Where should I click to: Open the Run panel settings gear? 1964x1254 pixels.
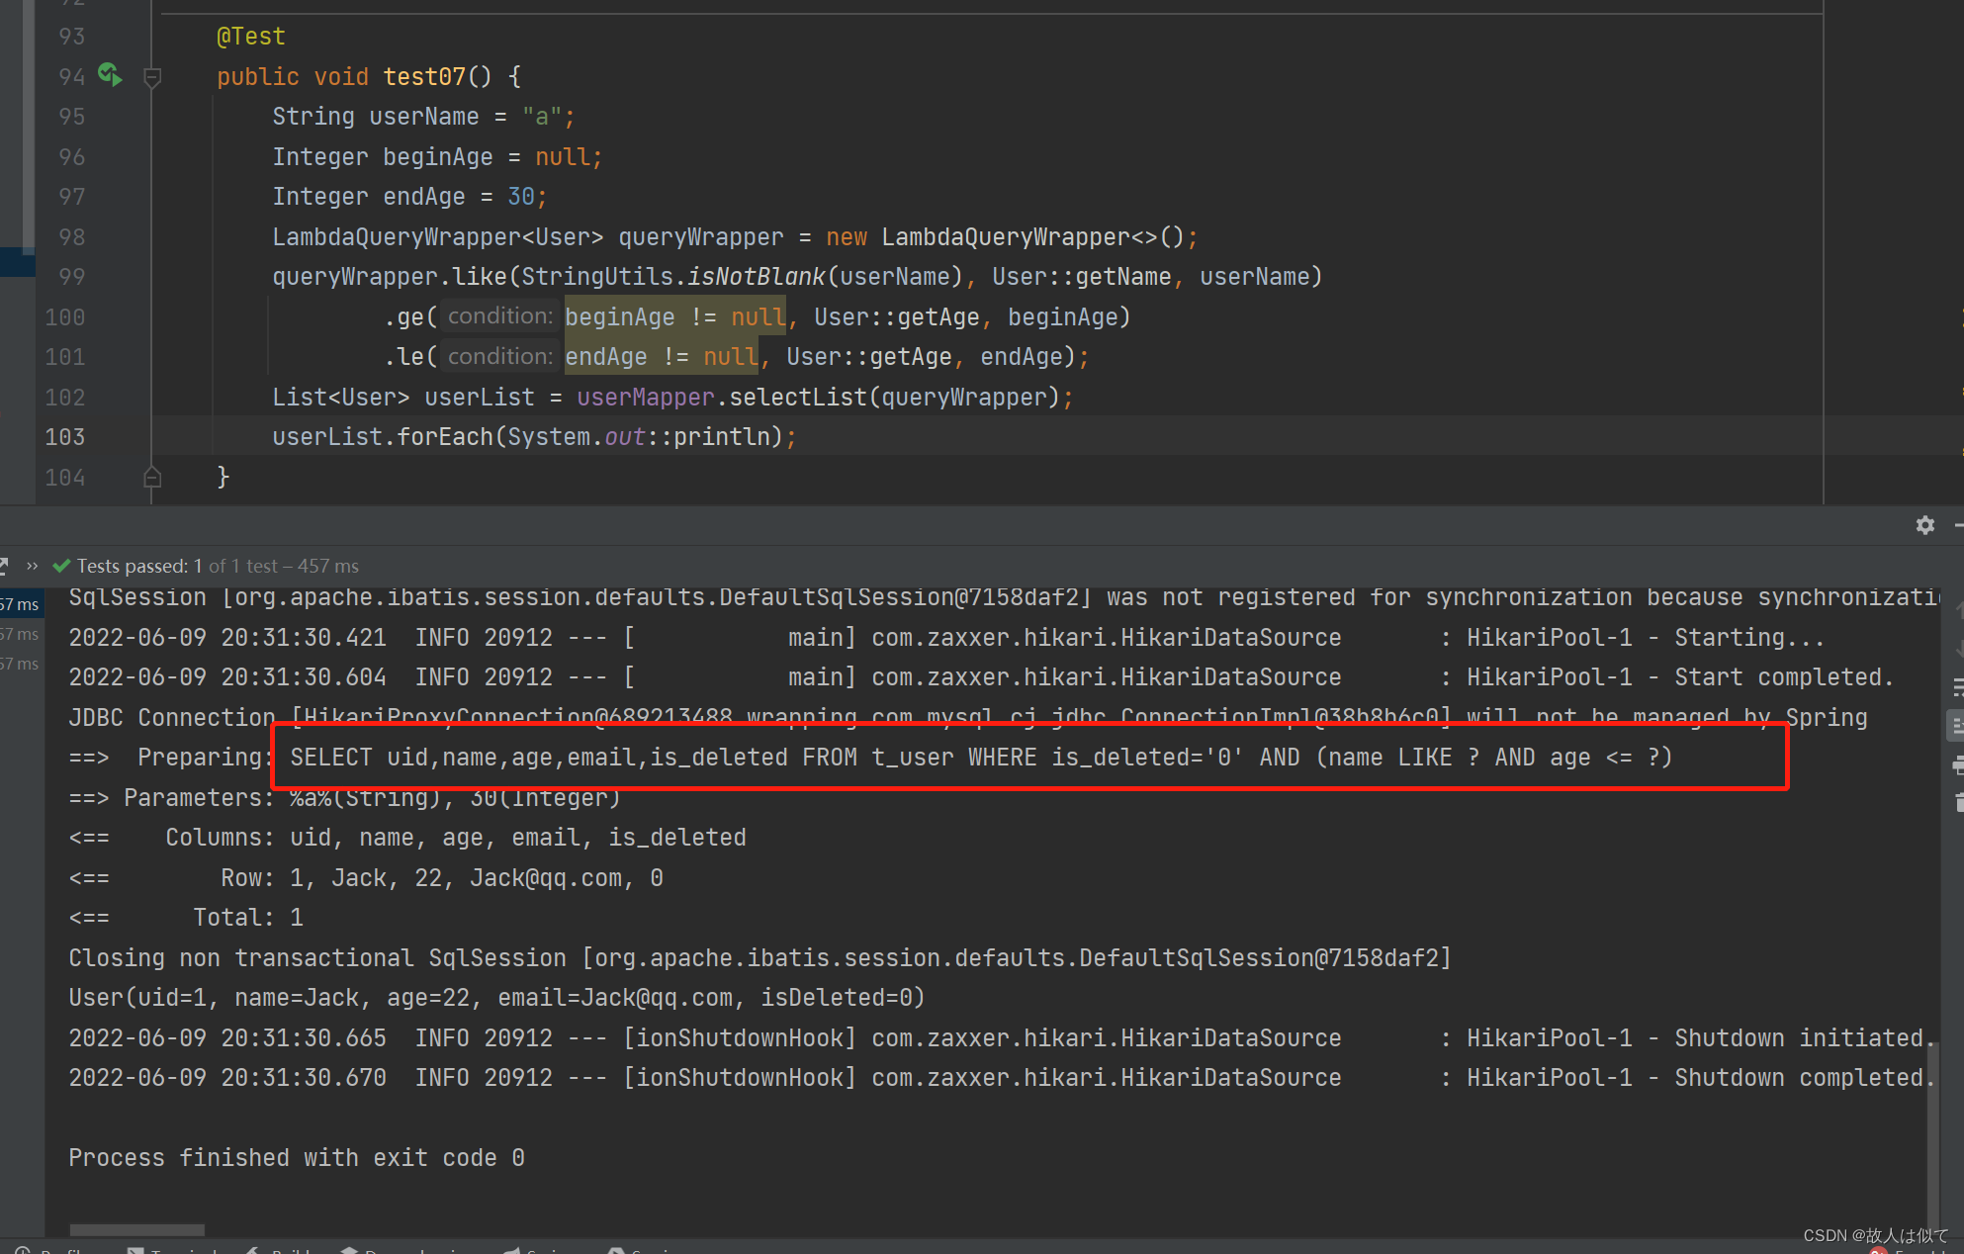[1924, 525]
